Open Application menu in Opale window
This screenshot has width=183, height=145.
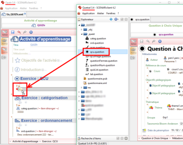(11, 8)
